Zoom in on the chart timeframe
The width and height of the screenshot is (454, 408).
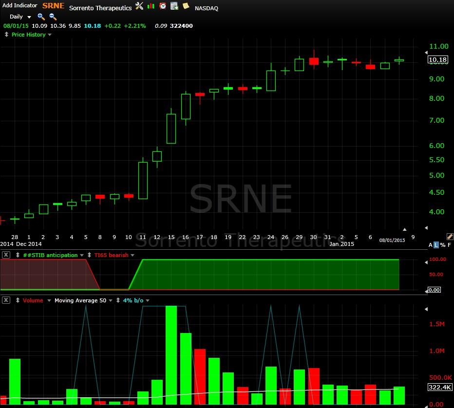pos(41,17)
